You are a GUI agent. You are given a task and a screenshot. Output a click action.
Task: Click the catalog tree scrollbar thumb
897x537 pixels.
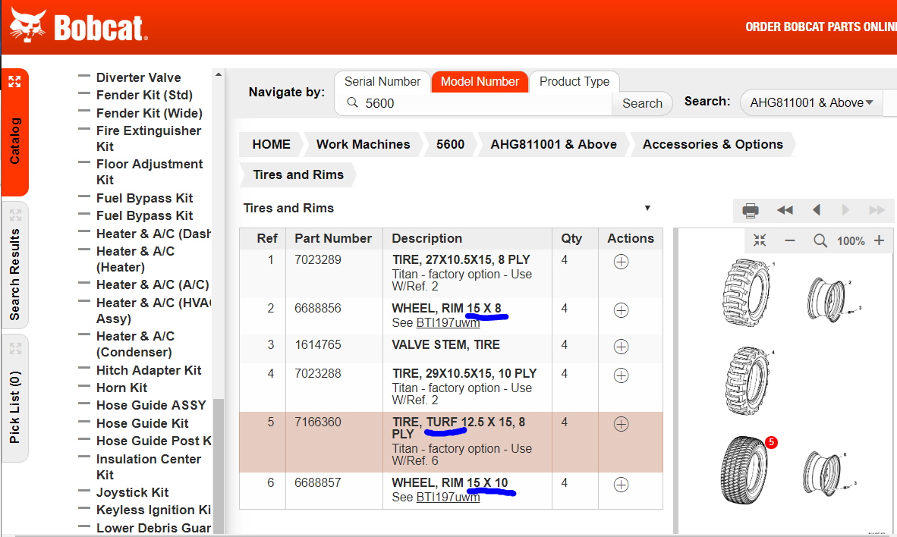point(218,466)
